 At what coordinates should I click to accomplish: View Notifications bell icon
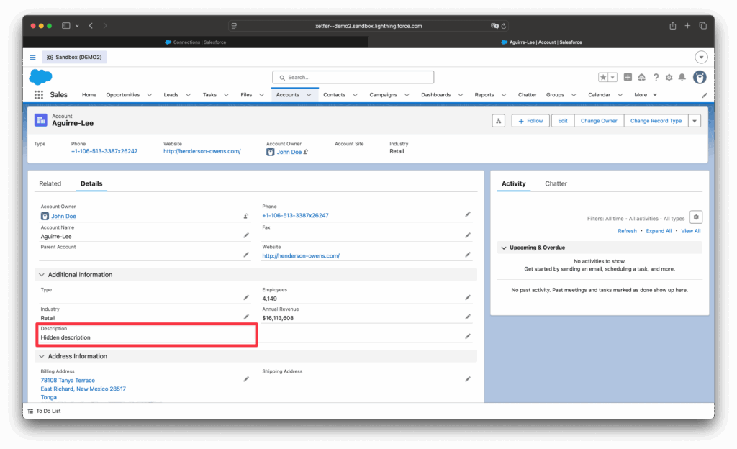(x=682, y=77)
